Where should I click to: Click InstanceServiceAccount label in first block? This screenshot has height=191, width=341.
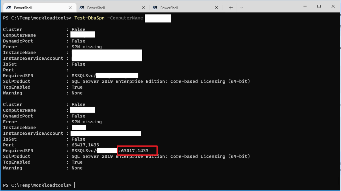coord(33,58)
